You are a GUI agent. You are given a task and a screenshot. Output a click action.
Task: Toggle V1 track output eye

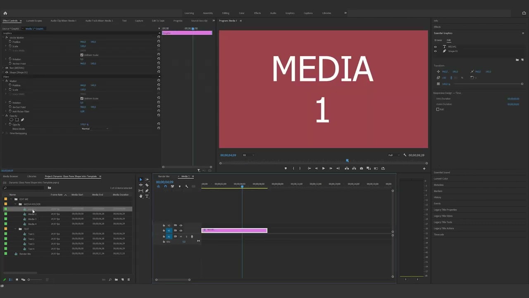(181, 231)
